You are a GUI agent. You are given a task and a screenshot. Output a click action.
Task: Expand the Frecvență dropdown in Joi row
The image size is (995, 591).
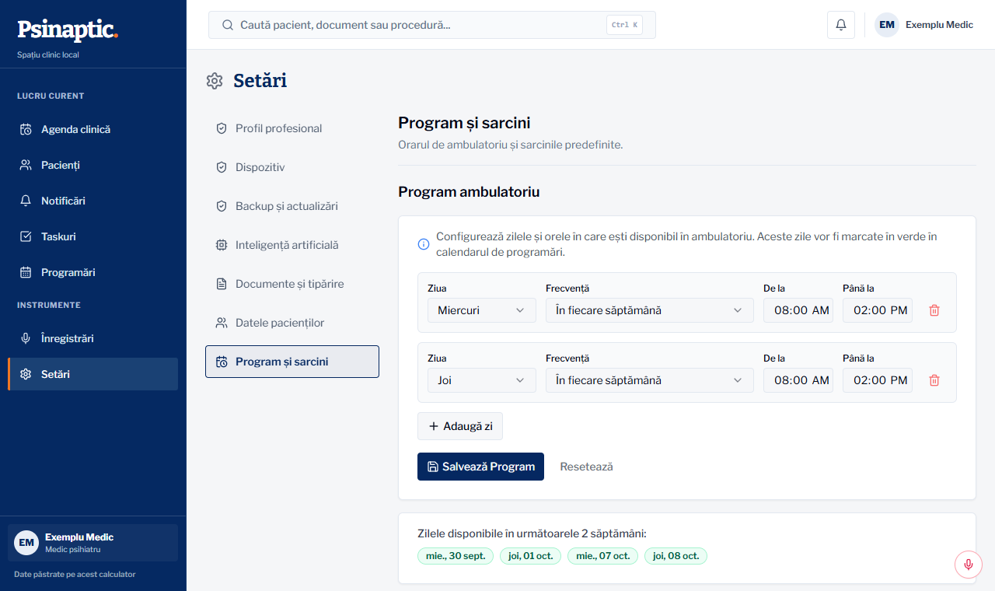650,380
